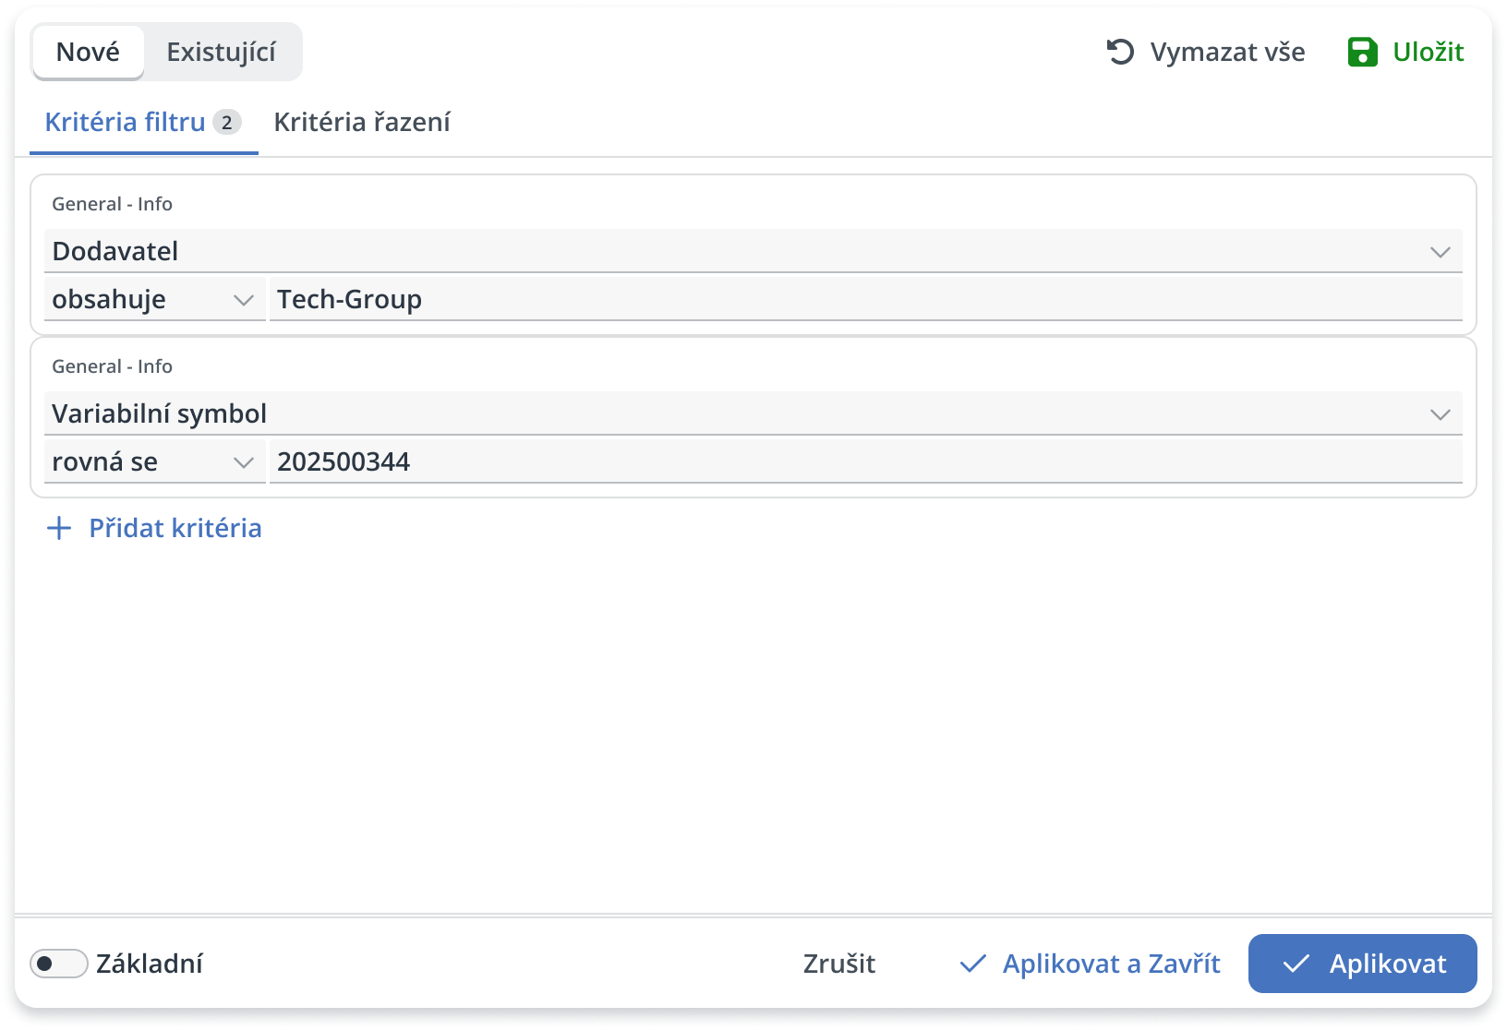Click the Vymazat vše text label
The image size is (1507, 1030).
pyautogui.click(x=1227, y=52)
